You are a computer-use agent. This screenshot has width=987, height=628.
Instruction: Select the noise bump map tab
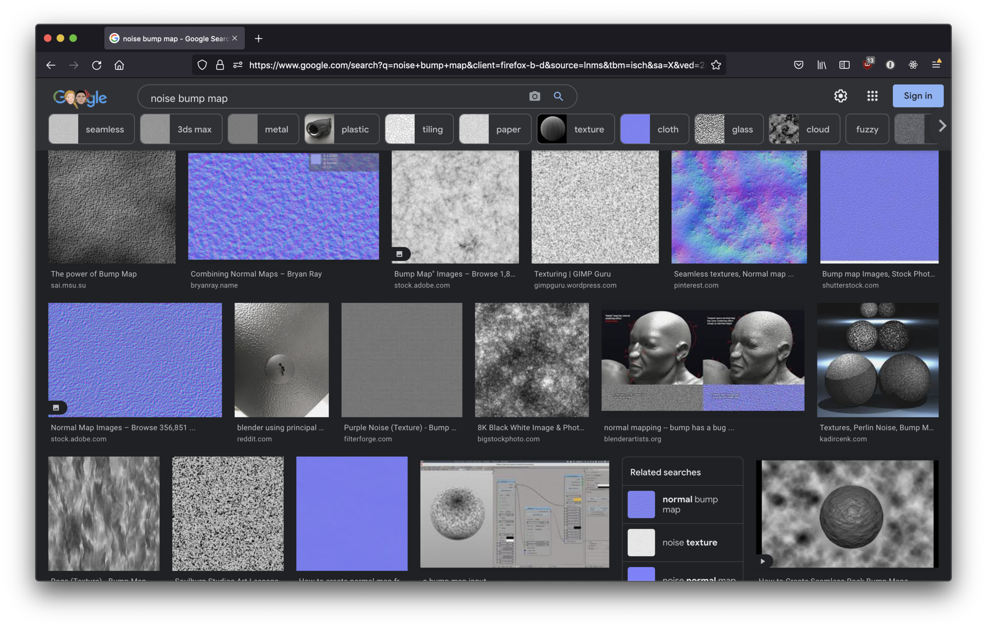[x=174, y=39]
